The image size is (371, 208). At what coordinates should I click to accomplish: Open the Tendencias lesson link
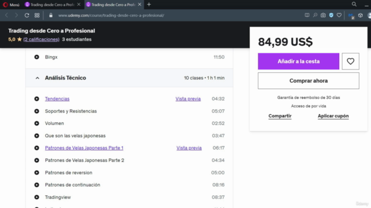click(x=57, y=99)
